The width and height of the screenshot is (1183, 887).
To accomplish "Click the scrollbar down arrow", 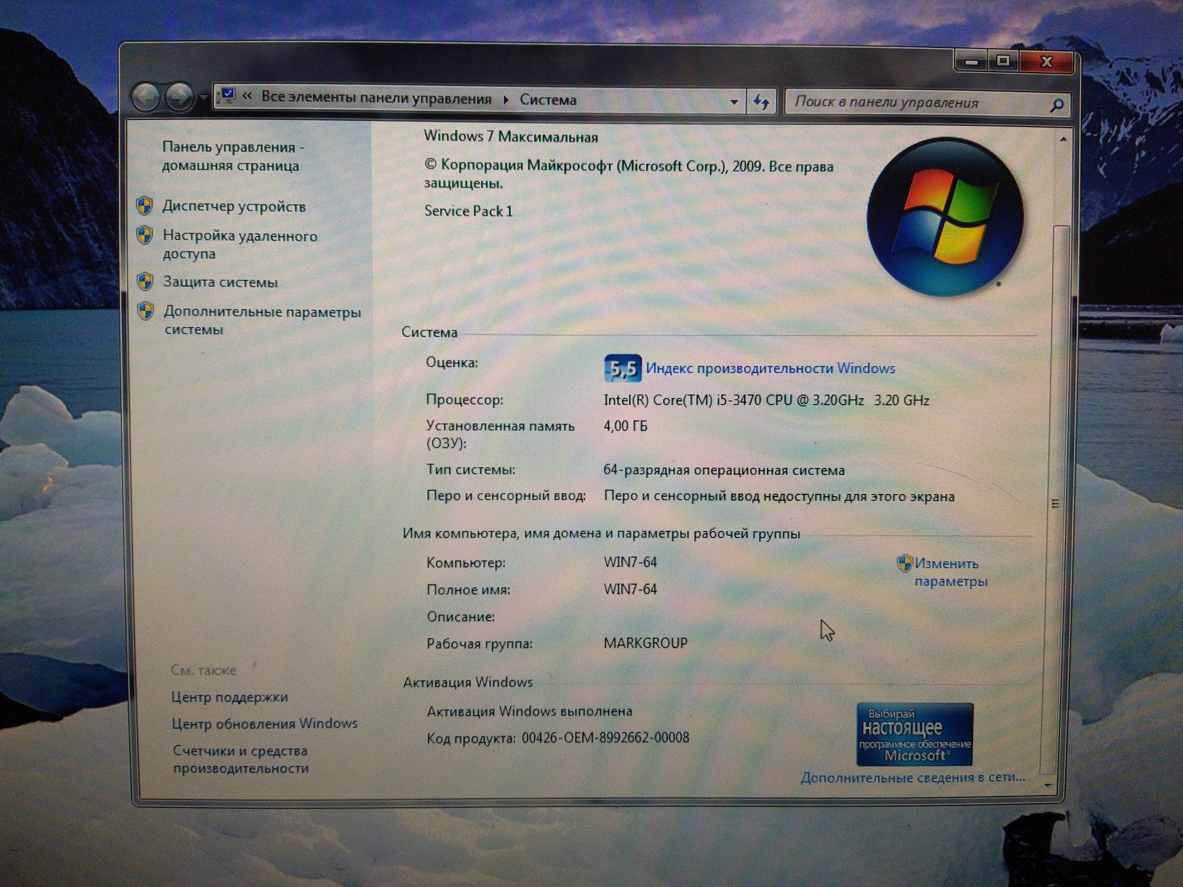I will pos(1048,785).
